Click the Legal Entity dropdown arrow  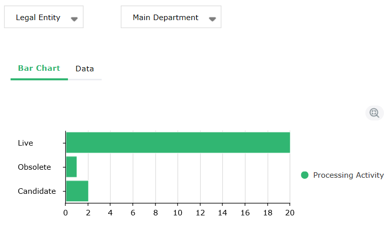[x=74, y=19]
